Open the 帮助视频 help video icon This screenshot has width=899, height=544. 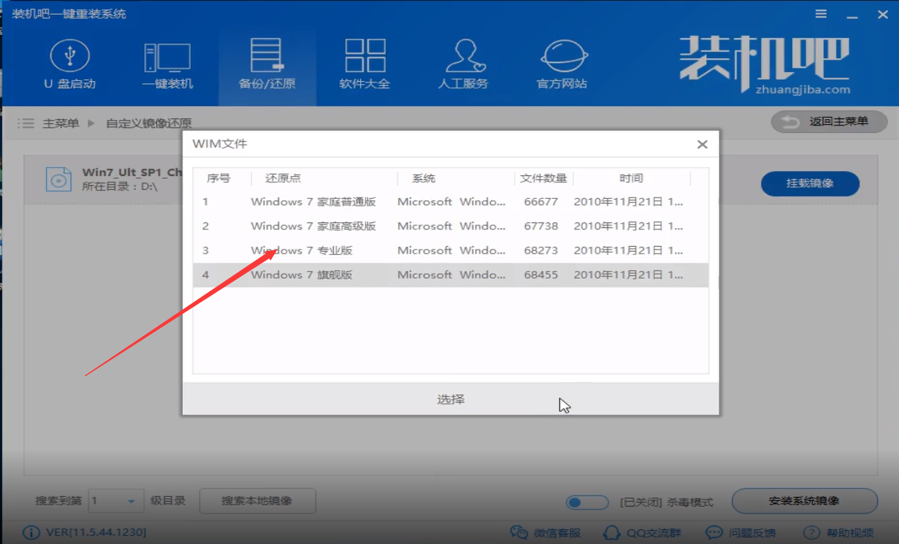[811, 532]
